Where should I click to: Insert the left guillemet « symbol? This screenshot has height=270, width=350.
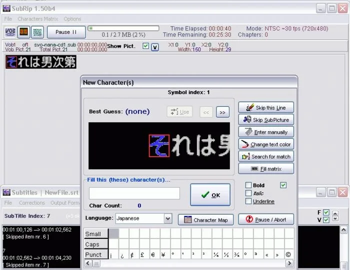point(269,255)
